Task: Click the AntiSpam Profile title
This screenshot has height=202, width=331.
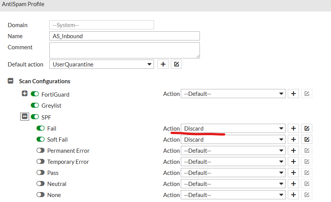Action: point(23,4)
